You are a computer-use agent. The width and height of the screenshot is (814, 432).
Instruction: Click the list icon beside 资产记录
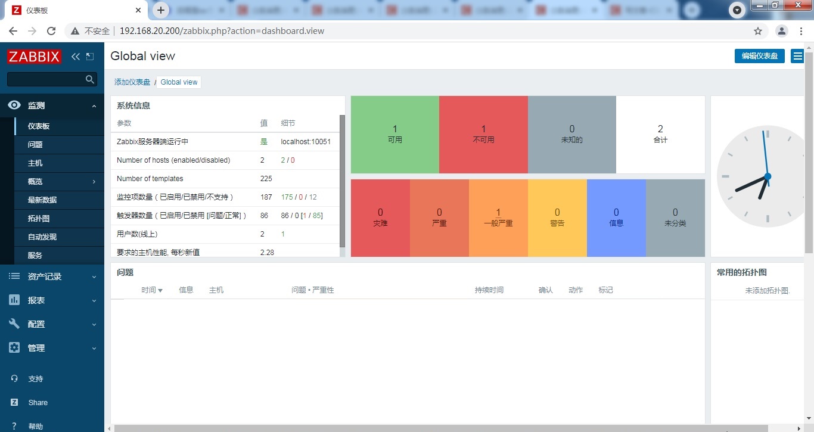coord(14,276)
